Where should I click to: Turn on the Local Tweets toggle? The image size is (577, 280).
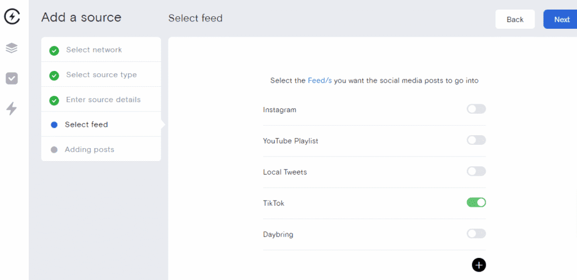[x=476, y=171]
